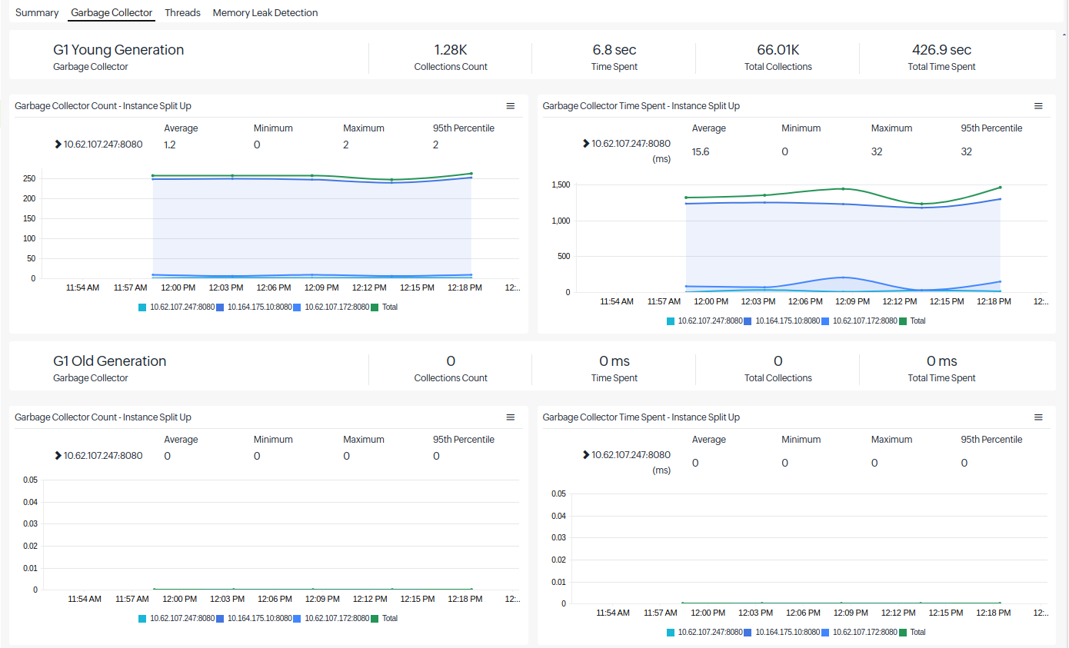The height and width of the screenshot is (648, 1069).
Task: Open hamburger menu of Old Generation Time Spent chart
Action: (x=1038, y=417)
